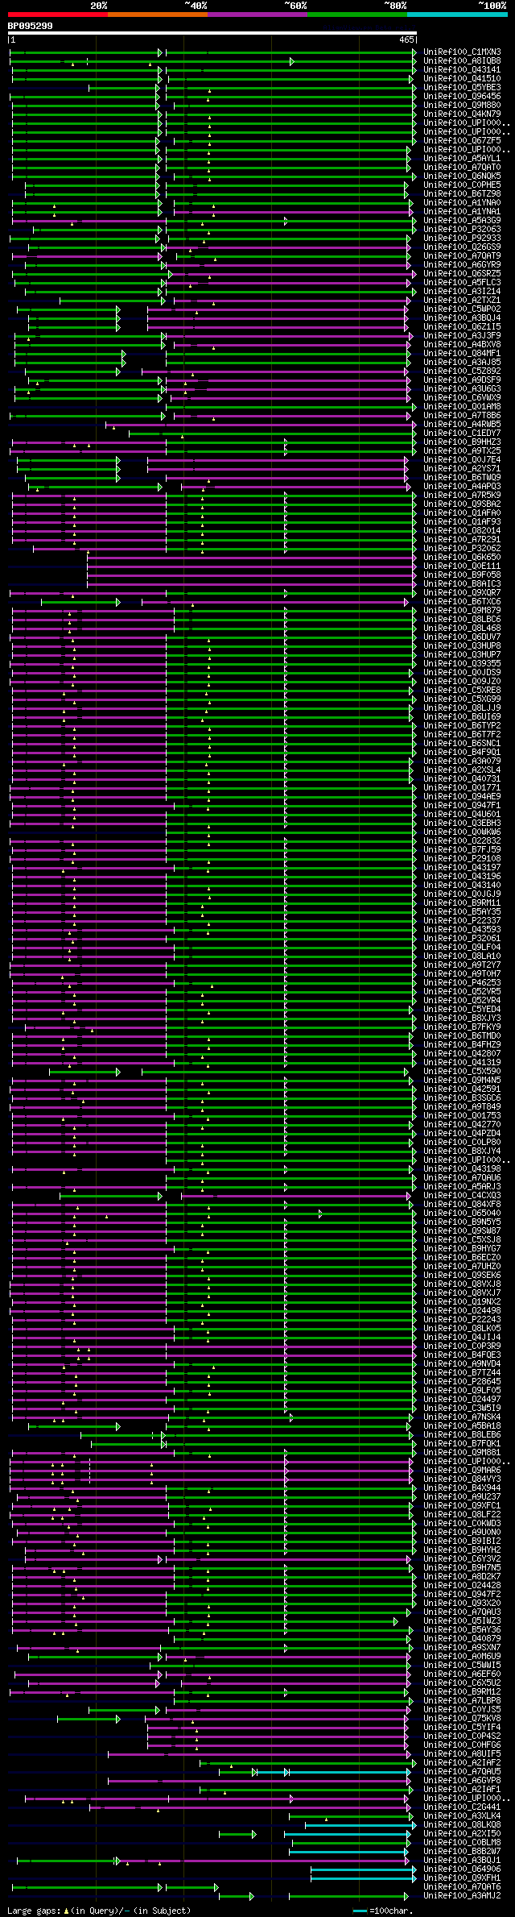Select label UniRef100_P22337
This screenshot has width=515, height=1917.
coord(462,920)
